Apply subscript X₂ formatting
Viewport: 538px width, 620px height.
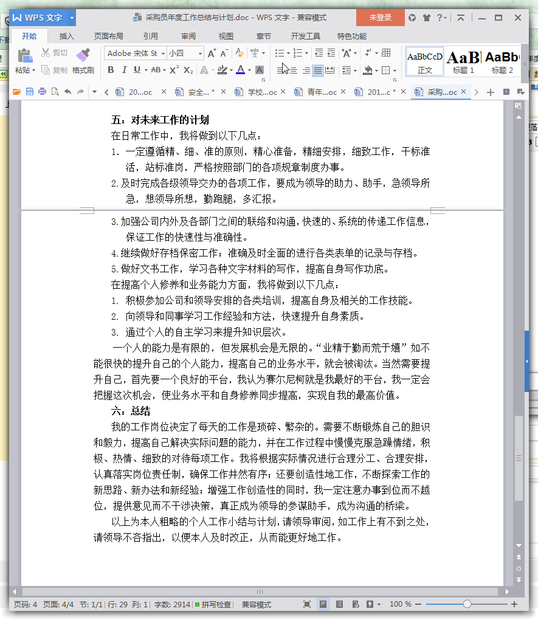[x=188, y=70]
